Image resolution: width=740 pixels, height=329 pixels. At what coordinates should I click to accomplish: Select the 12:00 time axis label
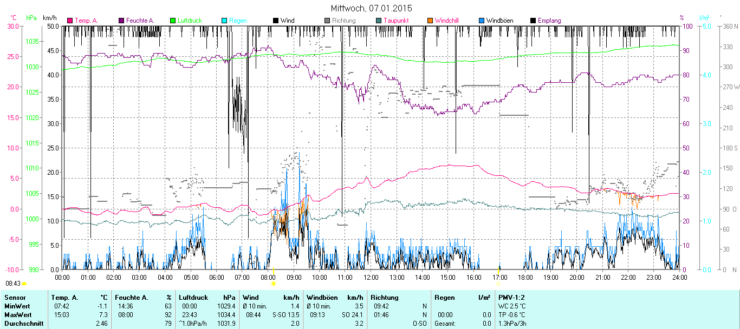pyautogui.click(x=371, y=277)
